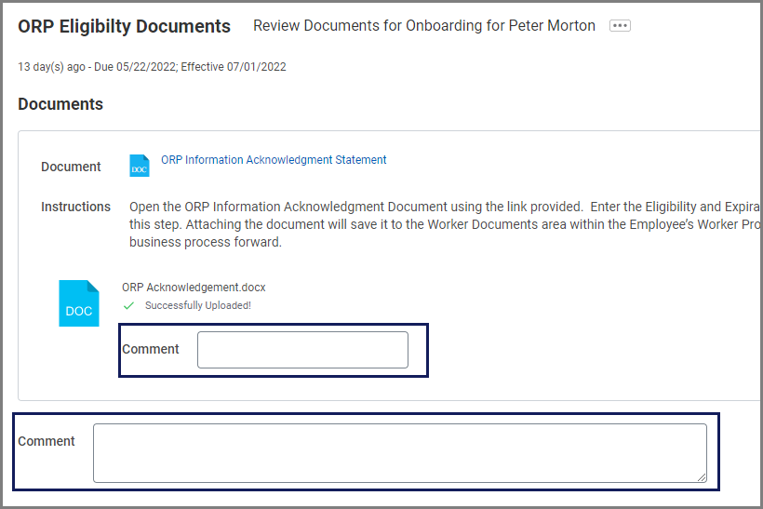Open the ORP Information Acknowledgment Statement link
Image resolution: width=763 pixels, height=509 pixels.
pos(274,160)
